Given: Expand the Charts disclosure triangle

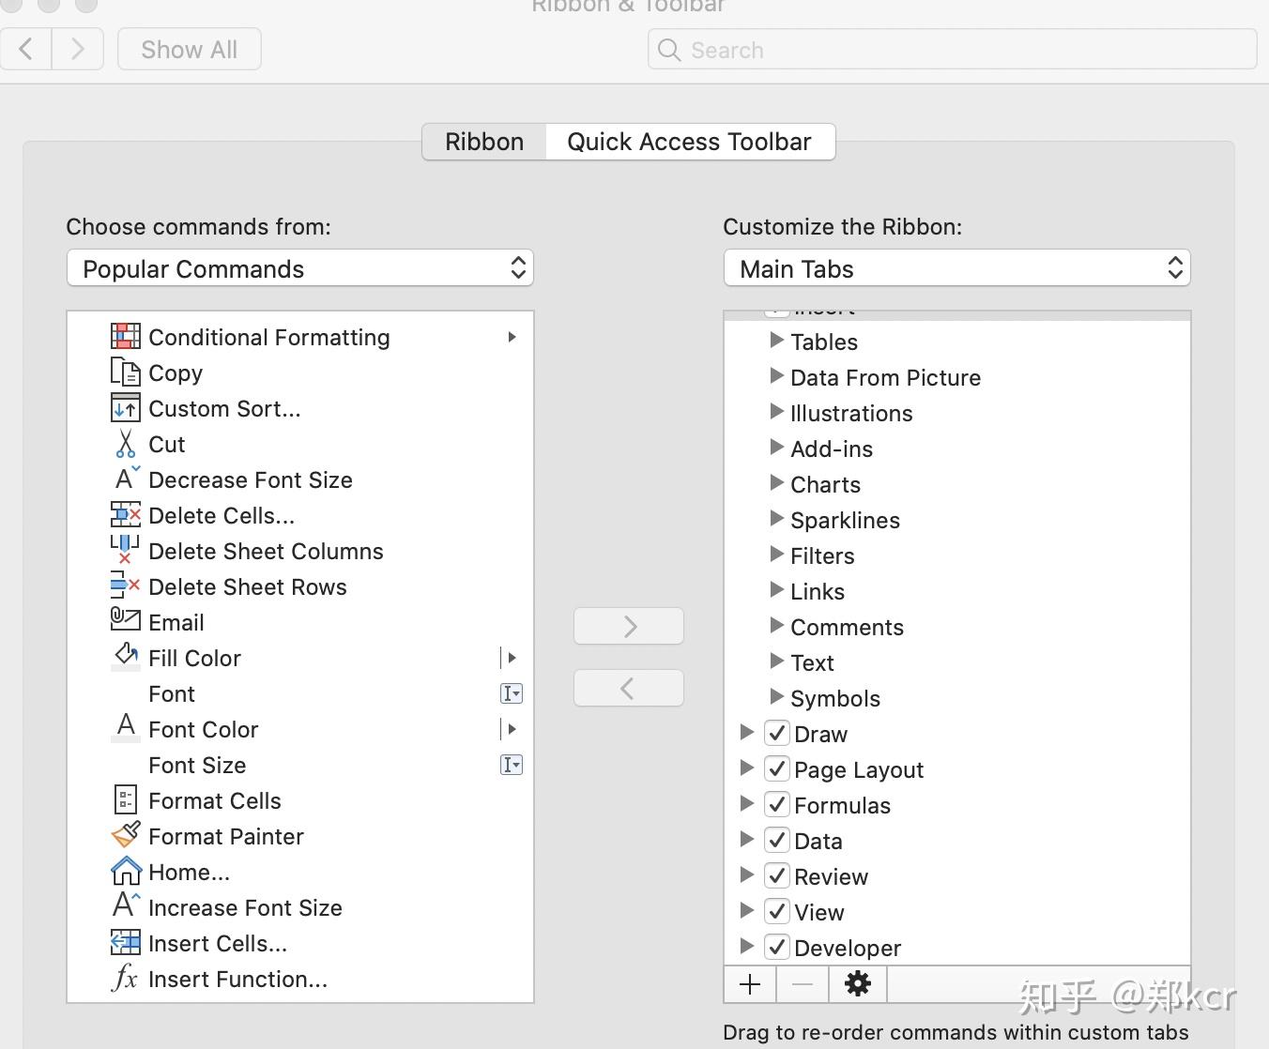Looking at the screenshot, I should point(776,483).
